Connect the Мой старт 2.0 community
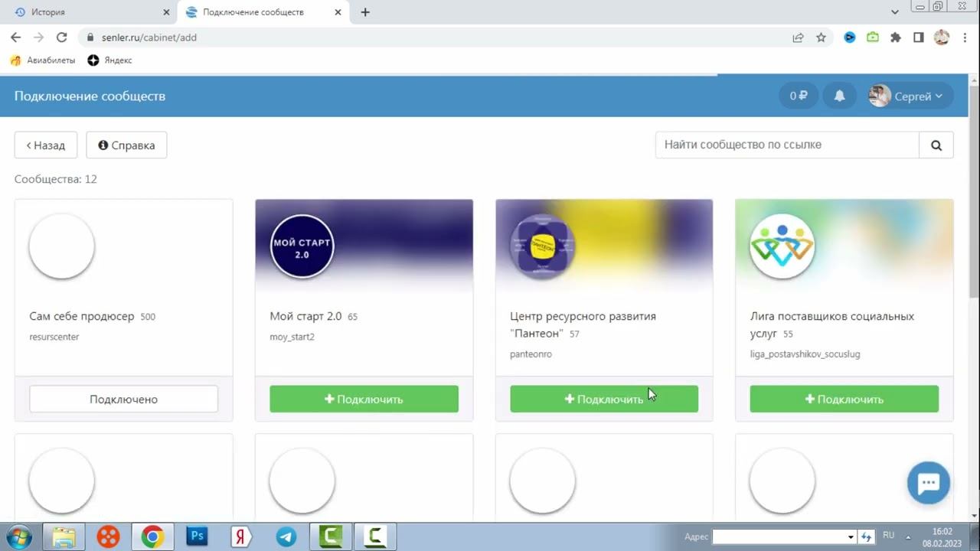The width and height of the screenshot is (980, 551). click(364, 399)
